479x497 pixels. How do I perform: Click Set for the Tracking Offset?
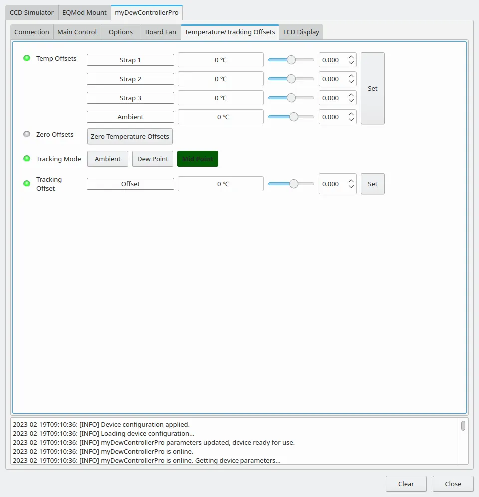coord(373,184)
